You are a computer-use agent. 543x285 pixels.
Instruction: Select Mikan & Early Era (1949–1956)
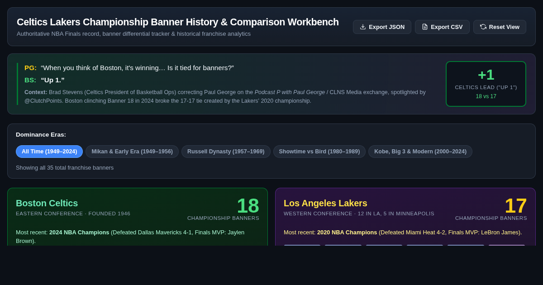(132, 152)
